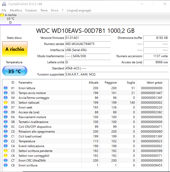Open the Funzioni menu
The image size is (170, 172).
(x=31, y=10)
